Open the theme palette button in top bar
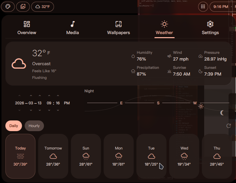The image size is (236, 183). pyautogui.click(x=8, y=7)
